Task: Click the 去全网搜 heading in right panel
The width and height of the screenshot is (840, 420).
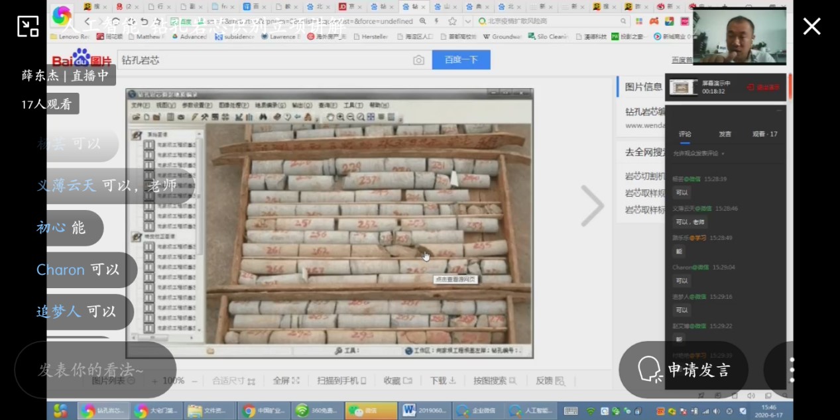Action: 646,152
